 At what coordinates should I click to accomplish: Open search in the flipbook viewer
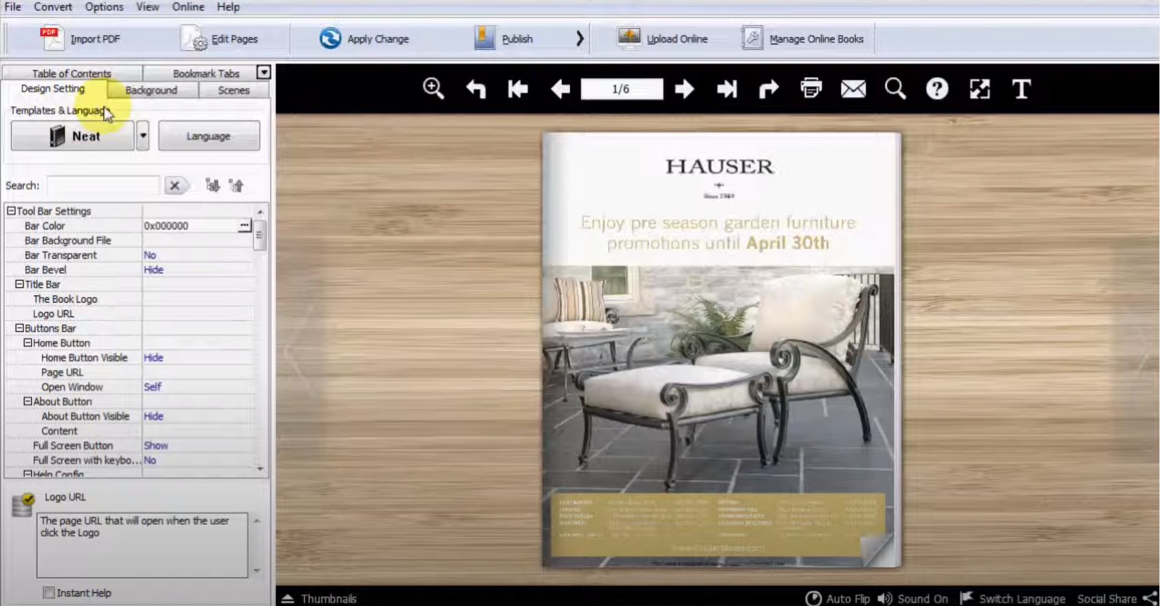pyautogui.click(x=895, y=89)
